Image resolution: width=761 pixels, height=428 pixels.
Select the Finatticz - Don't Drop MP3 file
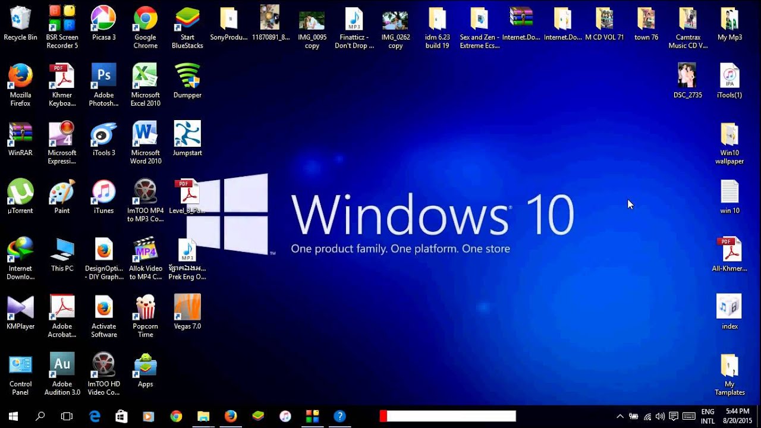354,27
